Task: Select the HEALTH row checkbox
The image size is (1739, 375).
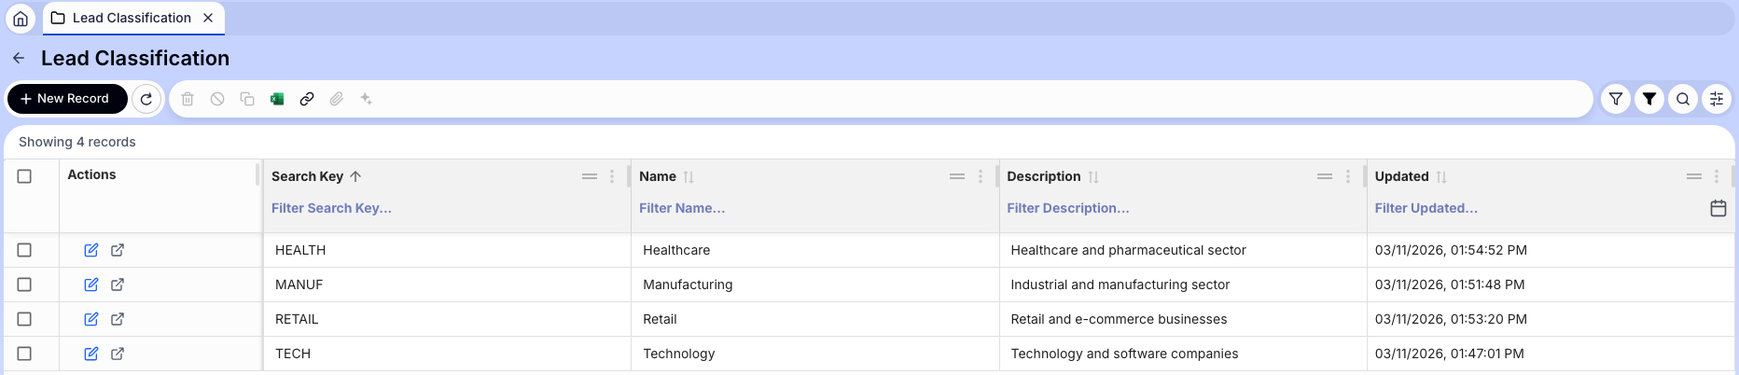Action: pos(24,250)
